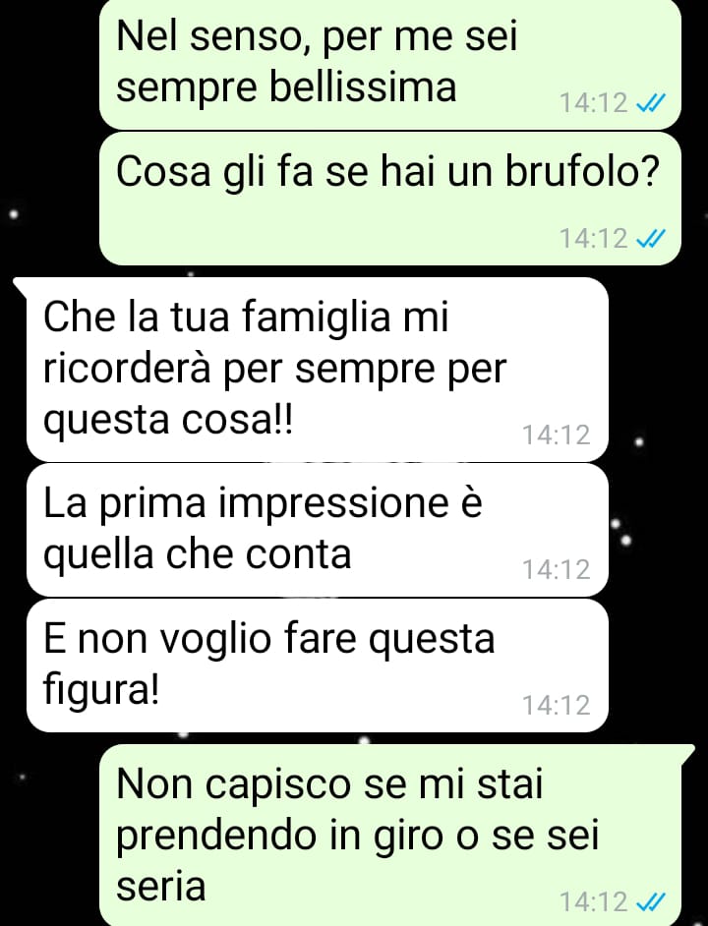Tap the 14:12 timestamp on 'questa cosa!!' message
The width and height of the screenshot is (708, 926).
pos(557,435)
